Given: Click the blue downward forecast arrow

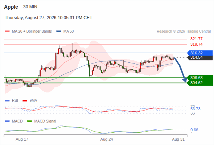Looking at the screenshot, I should coord(181,70).
